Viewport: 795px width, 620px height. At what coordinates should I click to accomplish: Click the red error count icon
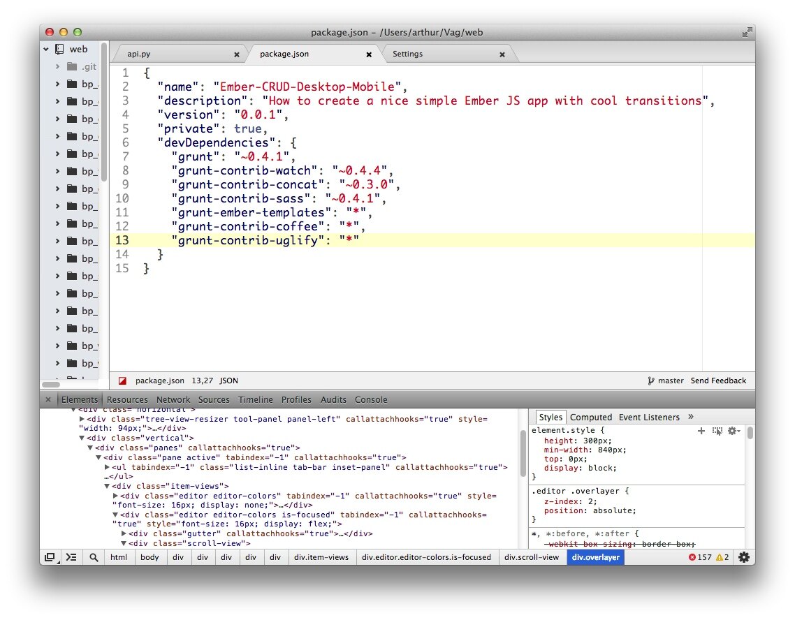pyautogui.click(x=692, y=557)
